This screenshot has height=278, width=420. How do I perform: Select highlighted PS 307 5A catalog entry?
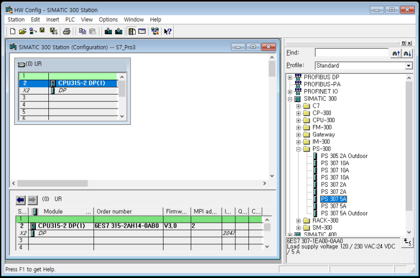pyautogui.click(x=334, y=199)
